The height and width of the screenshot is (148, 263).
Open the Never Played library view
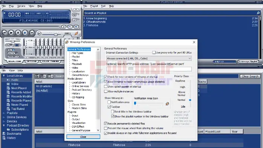pyautogui.click(x=20, y=105)
